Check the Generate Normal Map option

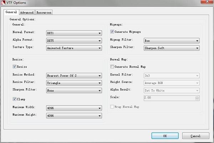point(112,67)
